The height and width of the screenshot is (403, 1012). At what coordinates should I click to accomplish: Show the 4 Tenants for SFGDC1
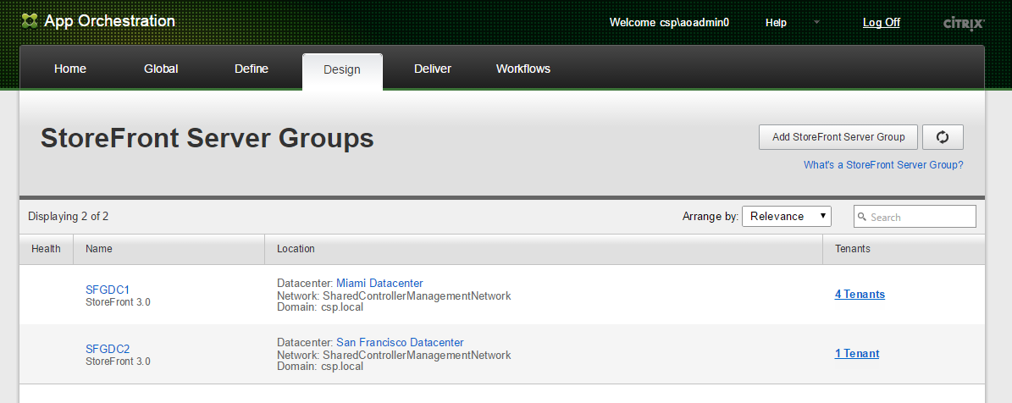tap(860, 295)
